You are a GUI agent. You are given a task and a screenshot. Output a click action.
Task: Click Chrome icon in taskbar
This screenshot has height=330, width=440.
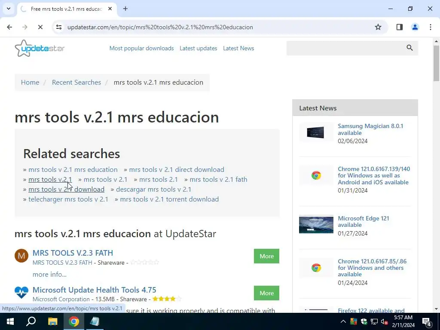74,321
